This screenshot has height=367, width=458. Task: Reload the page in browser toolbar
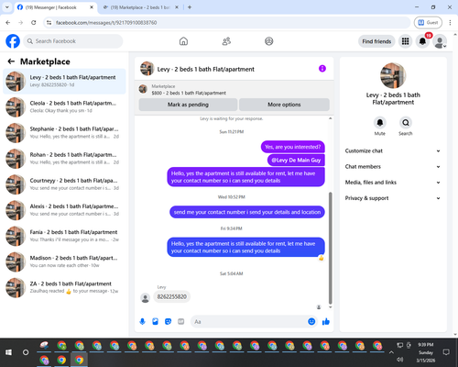tap(34, 23)
